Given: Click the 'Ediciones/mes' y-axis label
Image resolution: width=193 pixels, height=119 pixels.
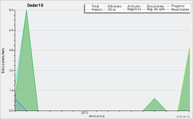Looking at the screenshot, I should 3,61.
